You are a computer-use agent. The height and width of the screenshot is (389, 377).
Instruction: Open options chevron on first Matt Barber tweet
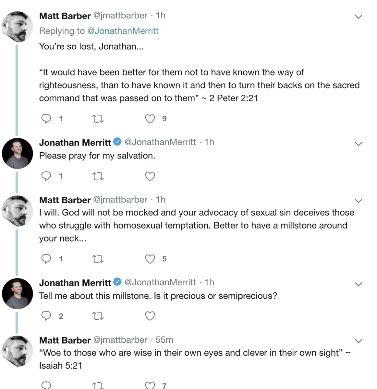point(359,17)
